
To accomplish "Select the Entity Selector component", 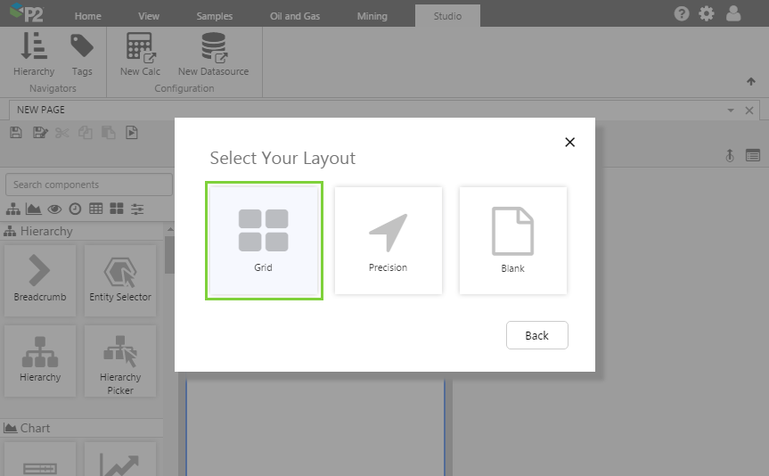I will tap(120, 281).
